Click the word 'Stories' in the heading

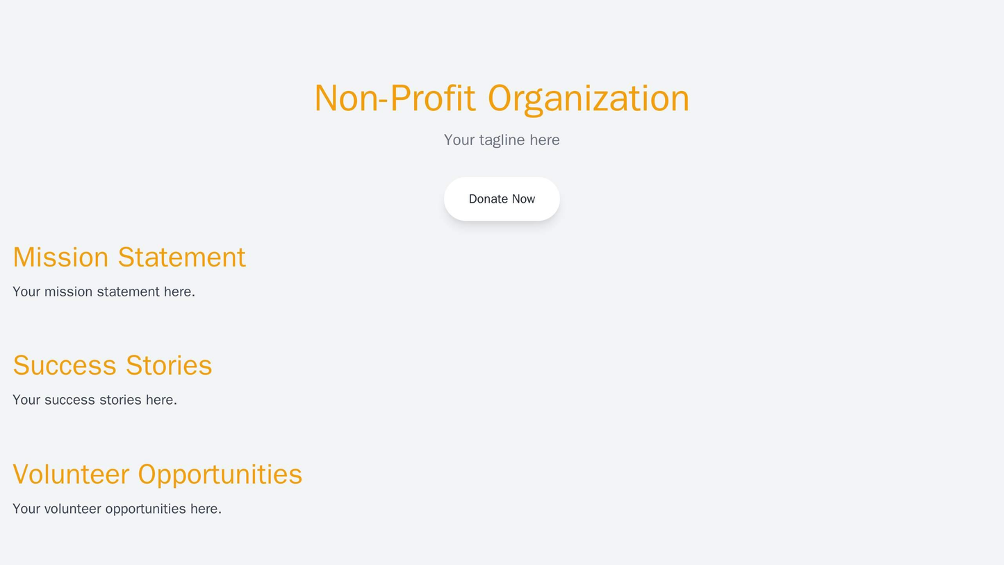coord(170,366)
